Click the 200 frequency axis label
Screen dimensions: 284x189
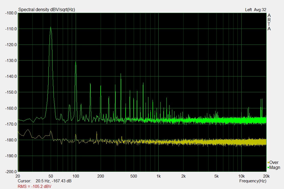(101, 176)
